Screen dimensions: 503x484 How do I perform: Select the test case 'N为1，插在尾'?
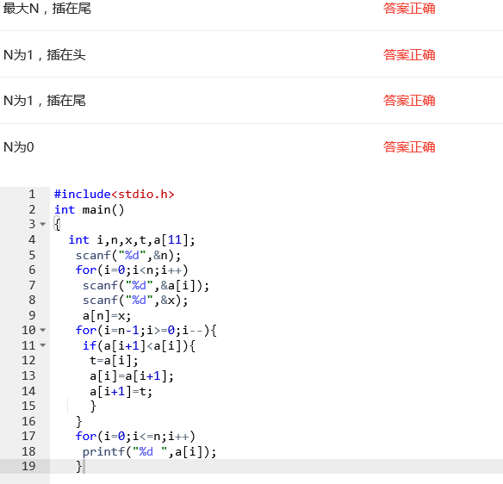45,101
